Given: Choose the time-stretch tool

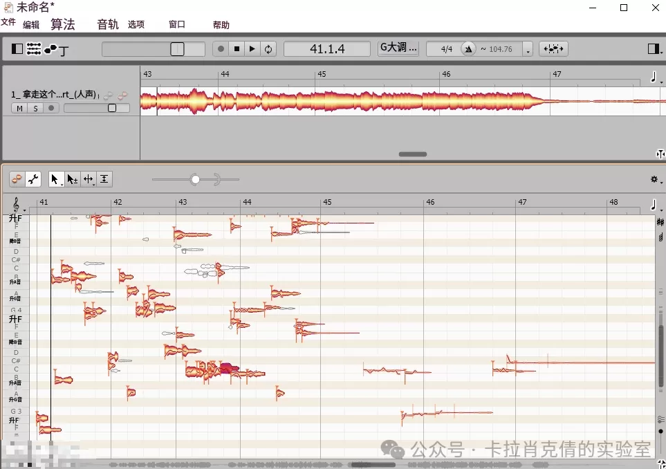Looking at the screenshot, I should click(89, 179).
